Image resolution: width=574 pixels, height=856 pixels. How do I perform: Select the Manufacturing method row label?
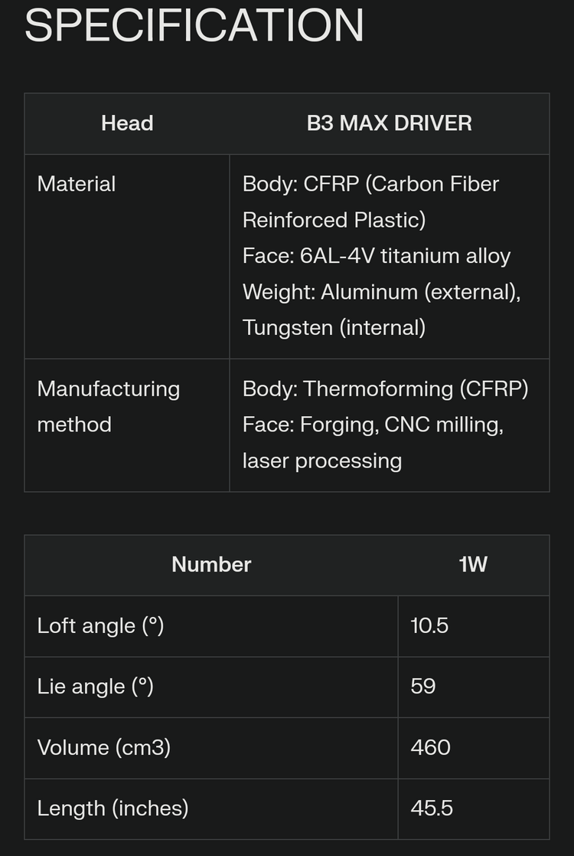108,406
